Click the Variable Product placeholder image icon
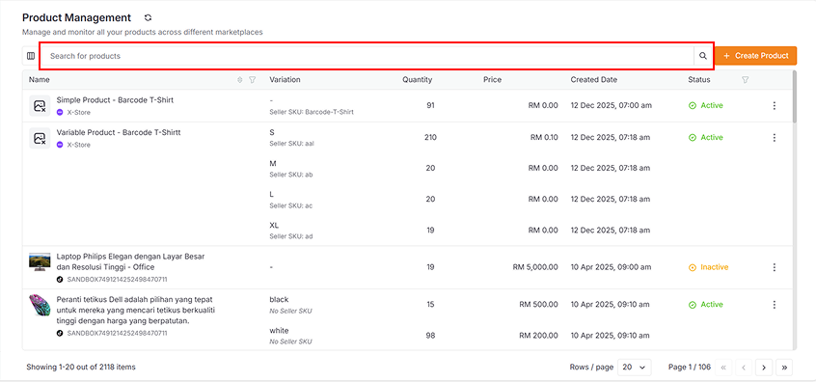This screenshot has width=816, height=382. click(x=40, y=138)
